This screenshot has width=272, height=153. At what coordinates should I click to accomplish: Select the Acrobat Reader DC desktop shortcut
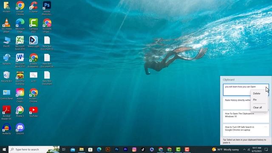7,113
